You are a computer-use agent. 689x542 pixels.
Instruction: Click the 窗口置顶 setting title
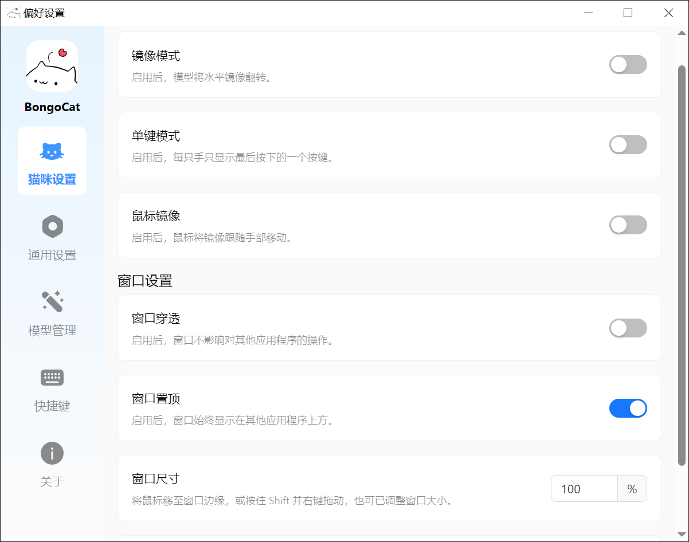[156, 399]
